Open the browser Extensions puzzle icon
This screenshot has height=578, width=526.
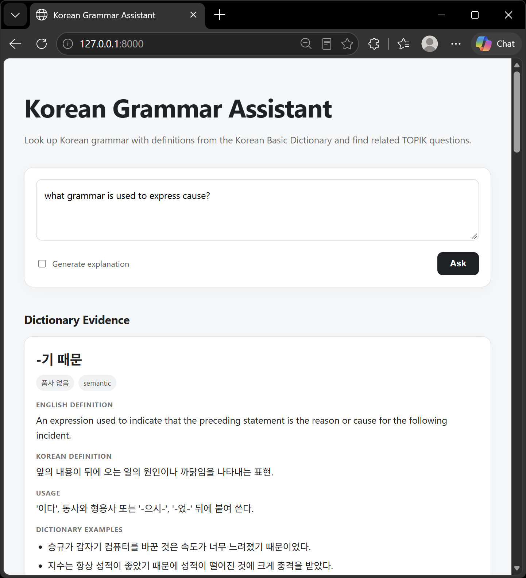click(374, 44)
